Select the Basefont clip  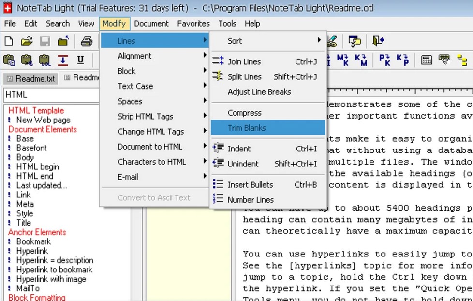tap(31, 148)
